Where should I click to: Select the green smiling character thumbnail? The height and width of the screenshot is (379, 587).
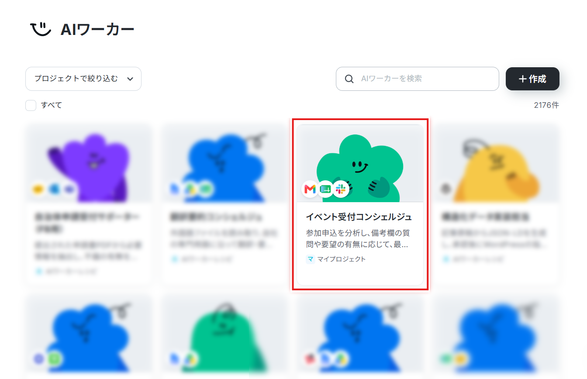coord(360,164)
